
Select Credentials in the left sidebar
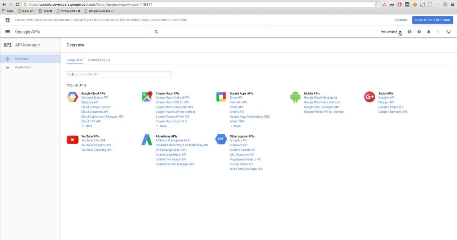[23, 67]
